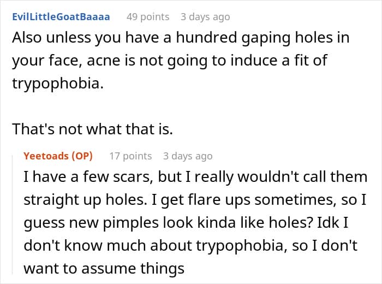Click the "(OP)" tag beside Yeetoads

(82, 156)
